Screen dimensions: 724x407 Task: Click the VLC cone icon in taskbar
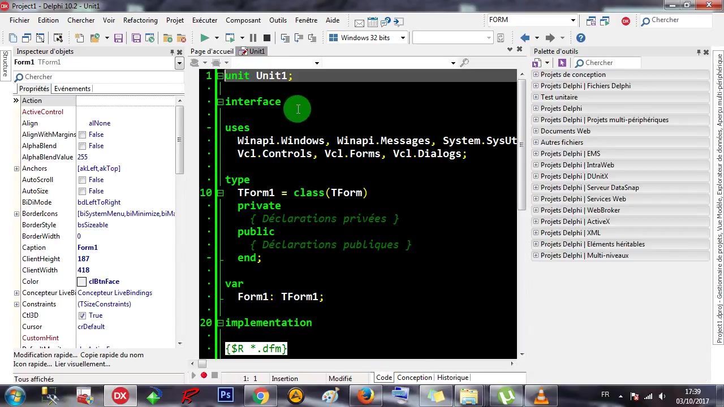pyautogui.click(x=541, y=395)
